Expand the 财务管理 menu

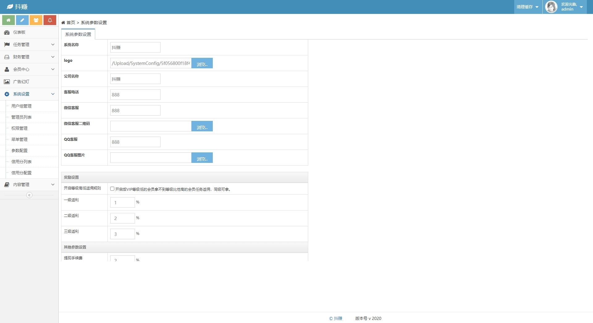coord(29,57)
